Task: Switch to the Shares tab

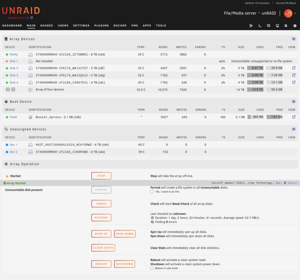Action: [x=46, y=25]
